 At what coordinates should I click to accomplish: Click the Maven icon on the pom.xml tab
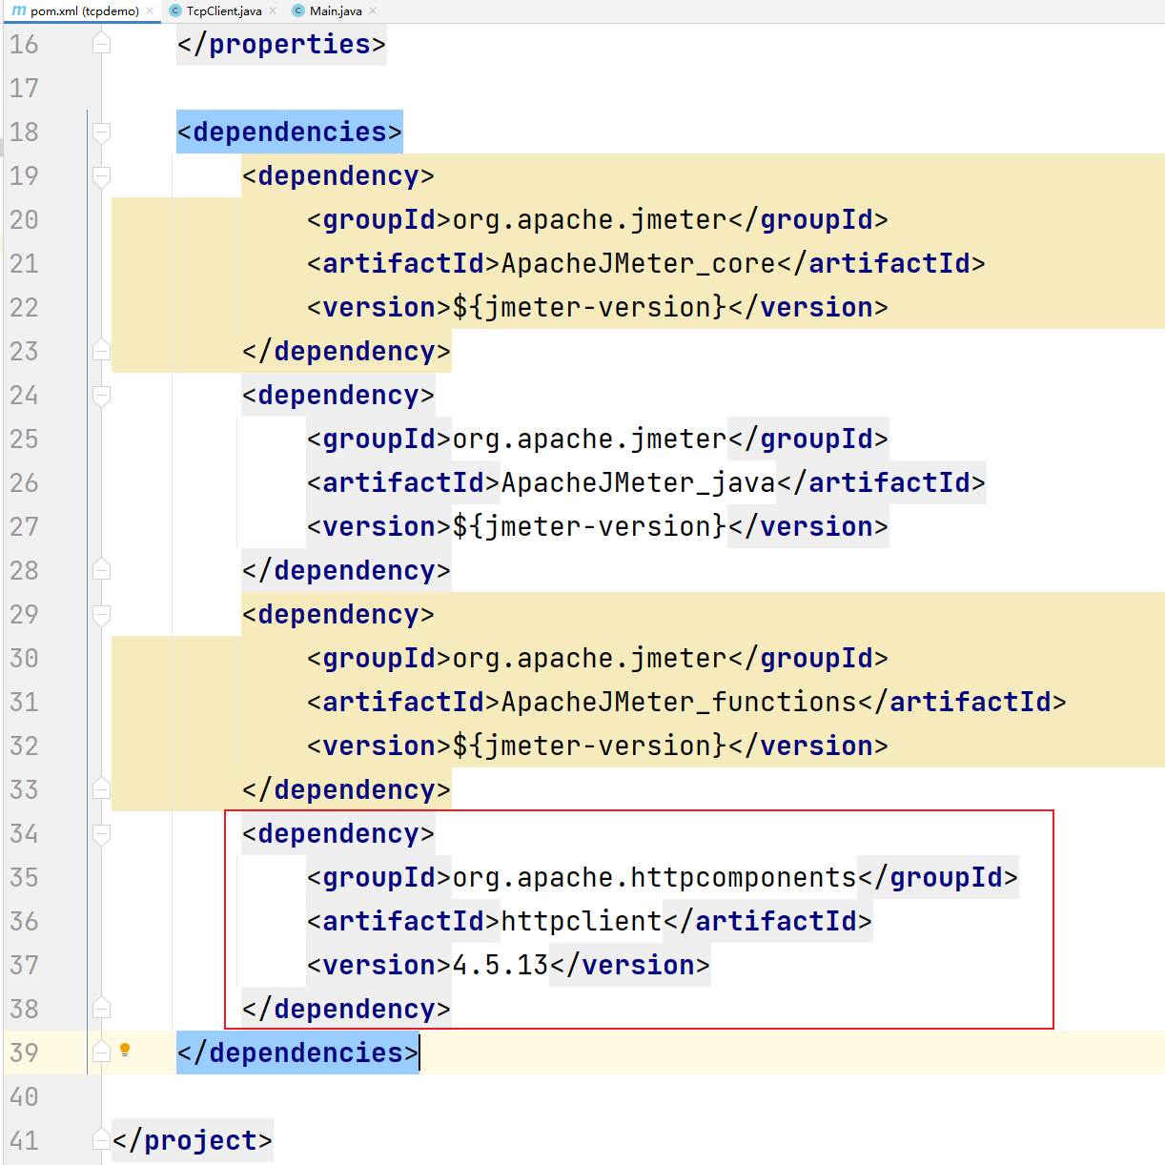19,10
